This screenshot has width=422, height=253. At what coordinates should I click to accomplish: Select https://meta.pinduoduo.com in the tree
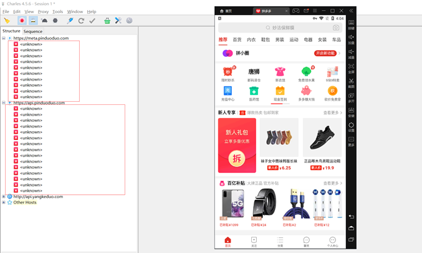41,38
